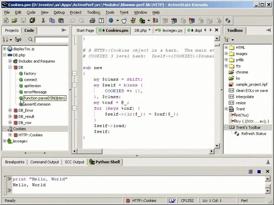This screenshot has width=274, height=205.
Task: Switch to the Command Output tab
Action: [x=45, y=162]
